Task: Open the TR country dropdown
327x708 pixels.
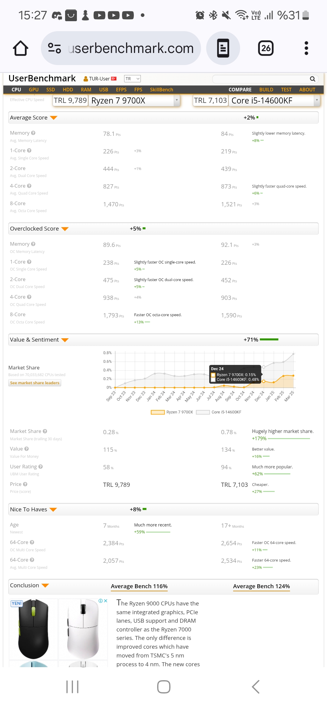Action: pos(132,79)
